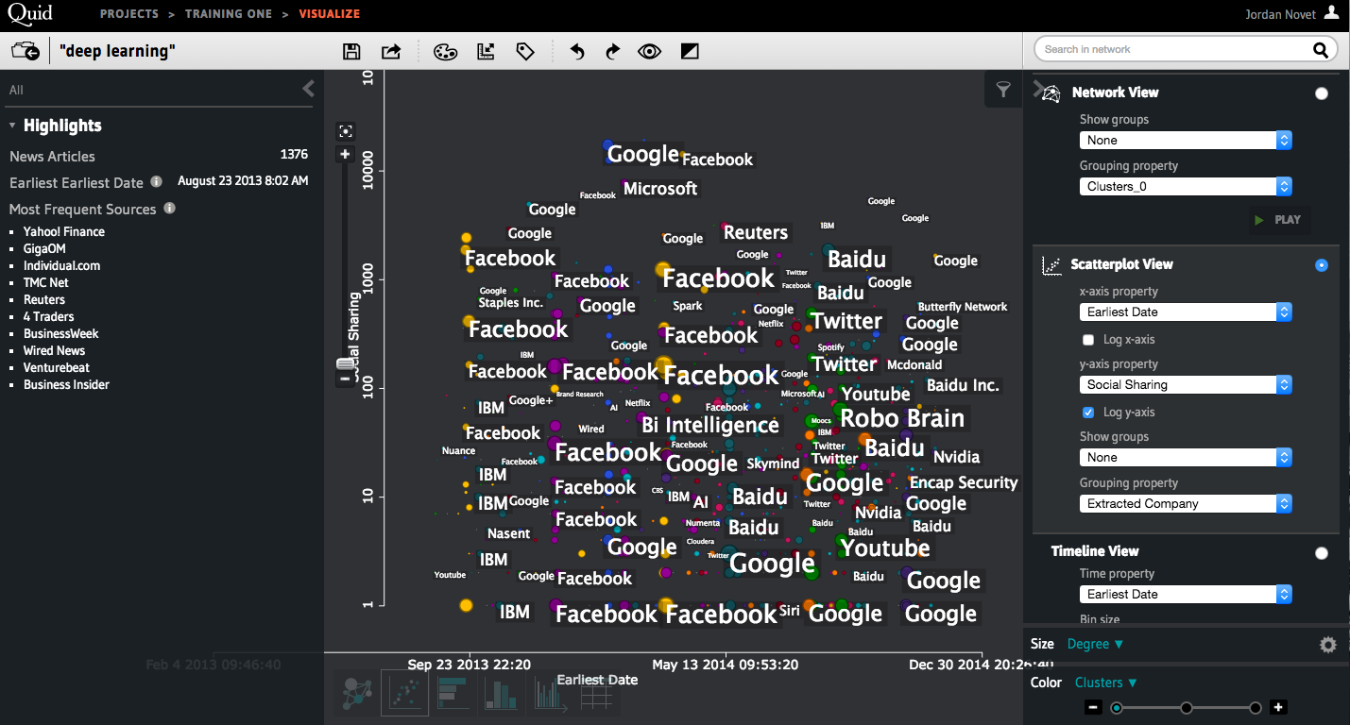Select the VISUALIZE breadcrumb
Image resolution: width=1350 pixels, height=725 pixels.
[330, 14]
